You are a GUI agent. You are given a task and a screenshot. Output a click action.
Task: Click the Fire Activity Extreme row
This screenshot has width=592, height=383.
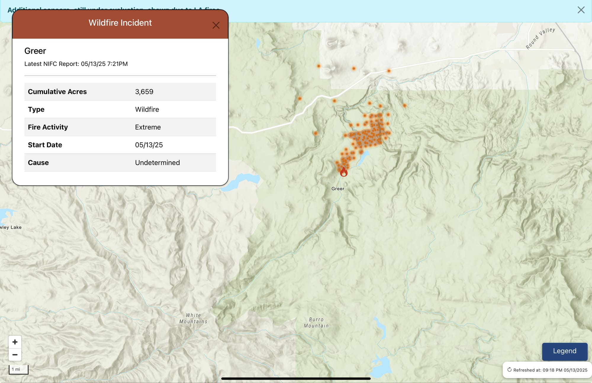pyautogui.click(x=120, y=127)
